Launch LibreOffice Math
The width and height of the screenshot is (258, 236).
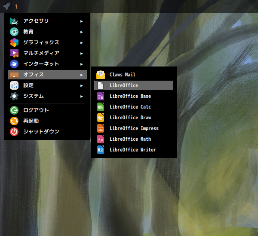click(134, 139)
